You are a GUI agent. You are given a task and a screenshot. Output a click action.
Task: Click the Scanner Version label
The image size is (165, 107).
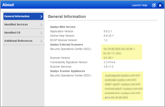[60, 58]
